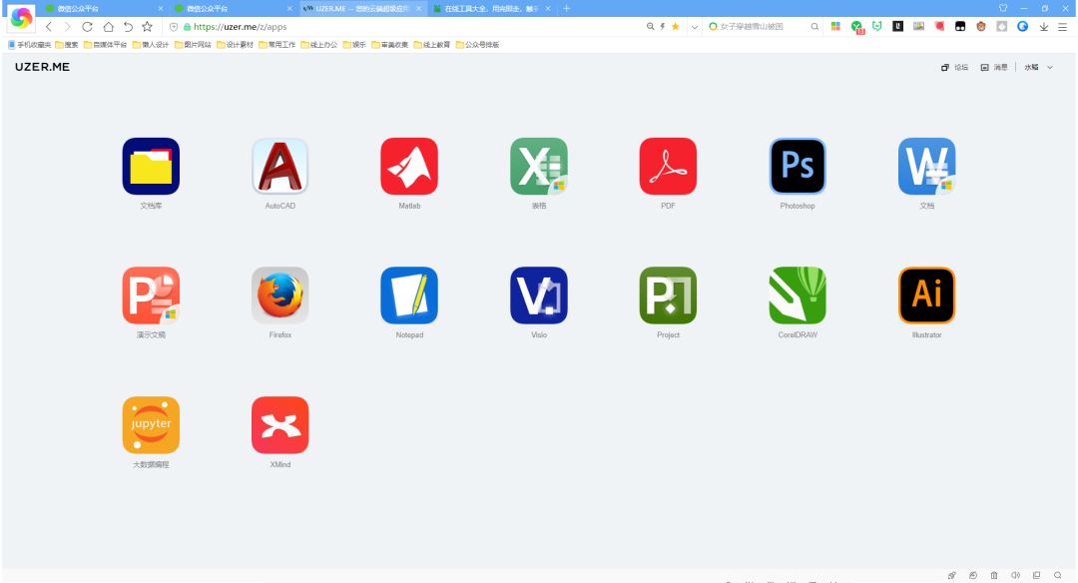1078x583 pixels.
Task: Open the Jupyter 大数据编程 app
Action: tap(151, 425)
